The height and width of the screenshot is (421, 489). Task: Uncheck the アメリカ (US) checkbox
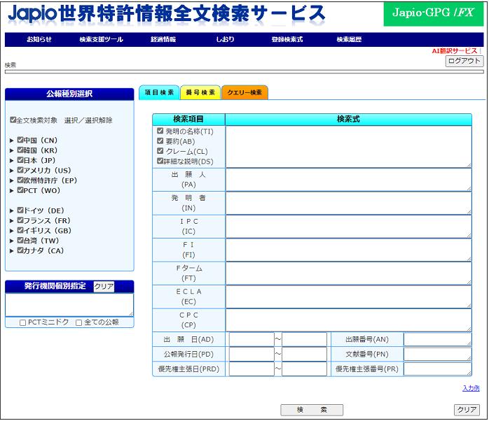[20, 170]
